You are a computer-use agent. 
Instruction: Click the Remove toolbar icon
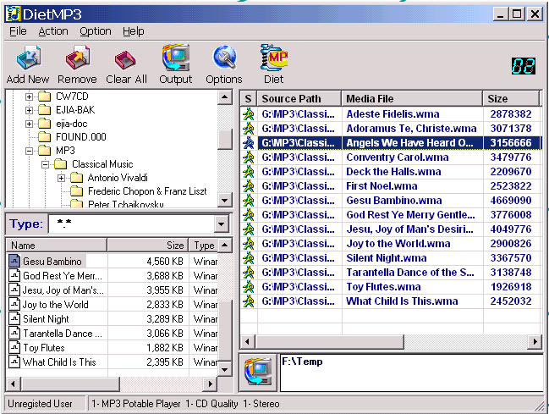78,58
